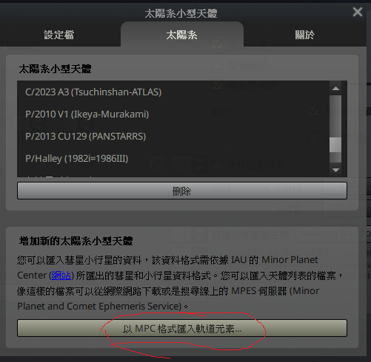Click the scrollbar track below the thumb
Image resolution: width=371 pixels, height=362 pixels.
point(335,158)
